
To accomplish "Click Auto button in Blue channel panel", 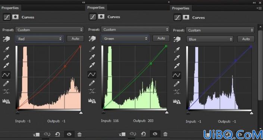I will click(x=246, y=39).
